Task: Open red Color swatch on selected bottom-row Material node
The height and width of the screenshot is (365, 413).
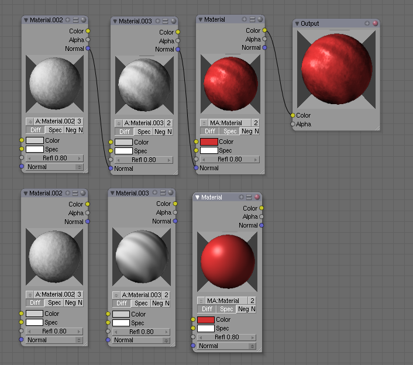Action: pos(206,320)
